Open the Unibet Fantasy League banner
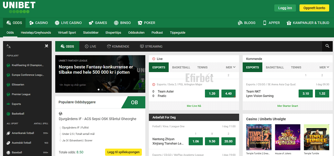Image resolution: width=334 pixels, height=156 pixels. pyautogui.click(x=100, y=74)
